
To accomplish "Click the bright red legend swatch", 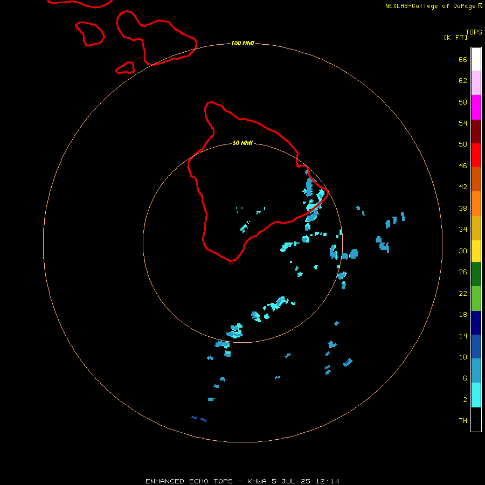I will (x=476, y=155).
